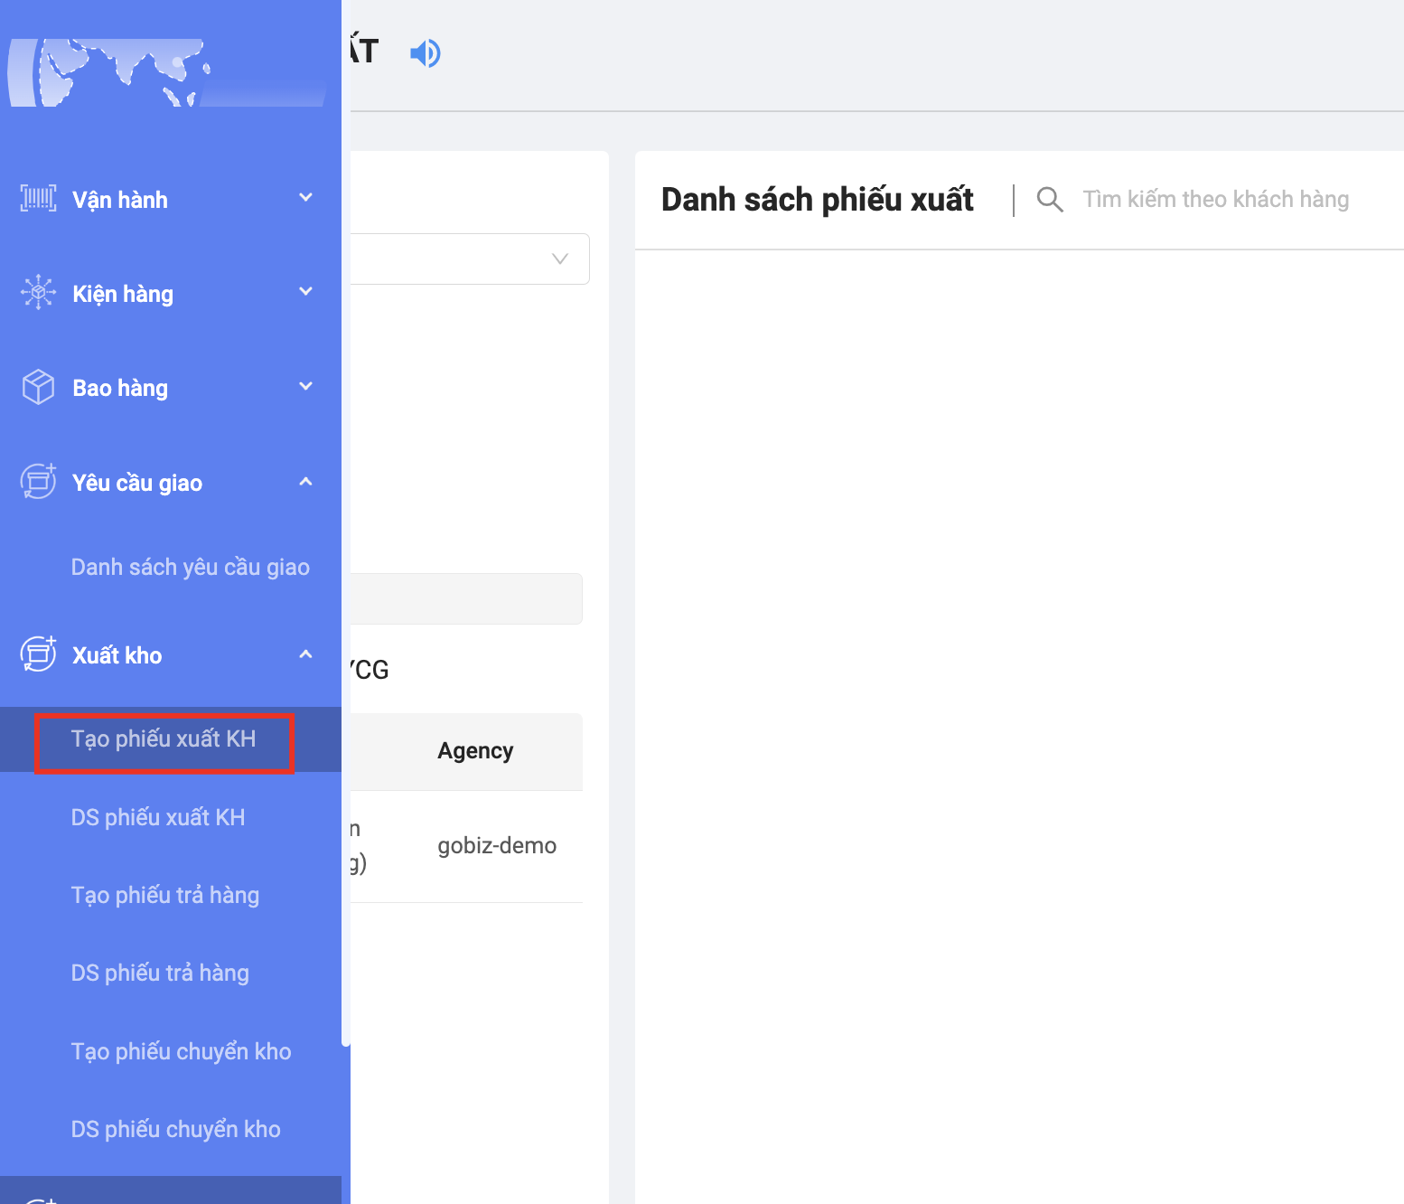Click the Vận hành barcode icon

point(38,199)
